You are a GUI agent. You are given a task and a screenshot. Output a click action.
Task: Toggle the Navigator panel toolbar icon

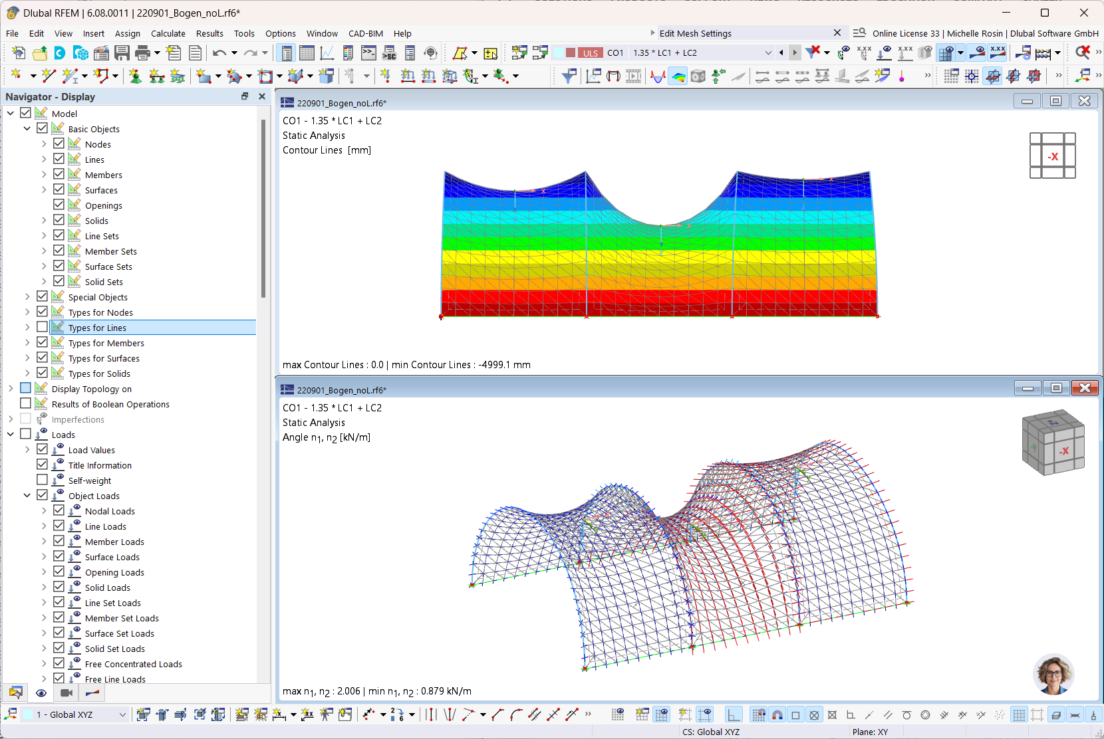[287, 53]
